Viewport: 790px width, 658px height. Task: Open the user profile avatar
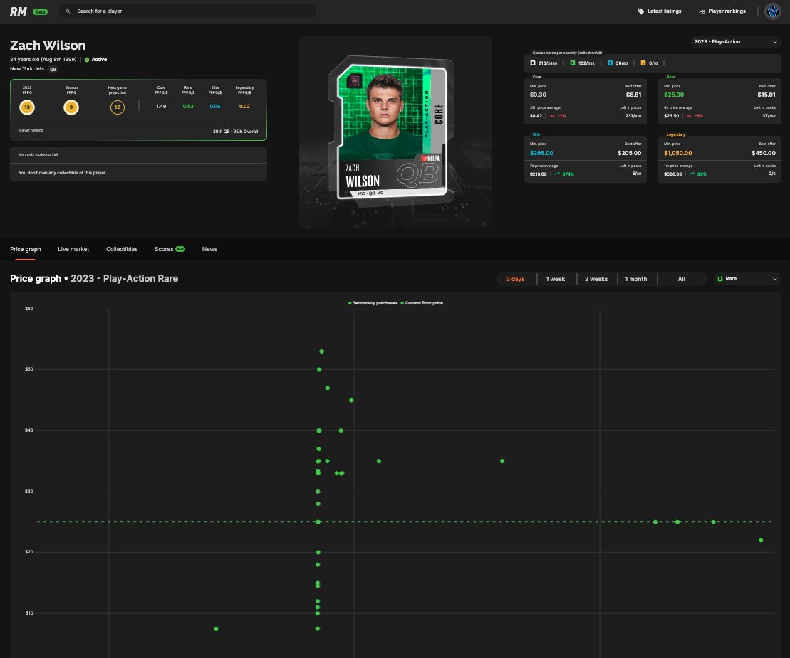(772, 11)
